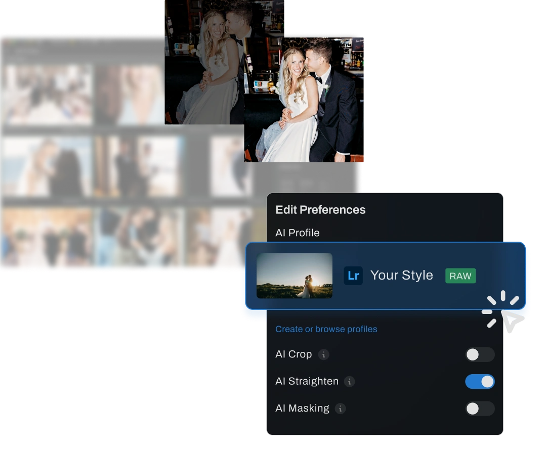Open the first blurred thumbnail in top row

pyautogui.click(x=47, y=95)
